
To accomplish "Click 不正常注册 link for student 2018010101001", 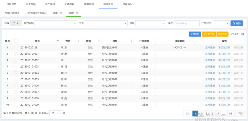I will (x=224, y=54).
